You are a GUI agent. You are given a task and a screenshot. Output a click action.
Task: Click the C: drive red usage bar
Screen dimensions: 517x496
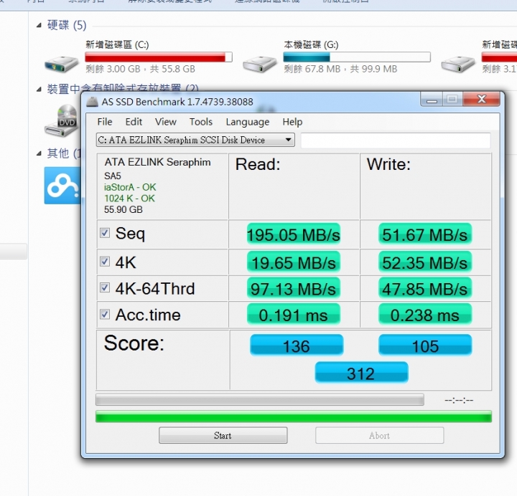[x=159, y=57]
